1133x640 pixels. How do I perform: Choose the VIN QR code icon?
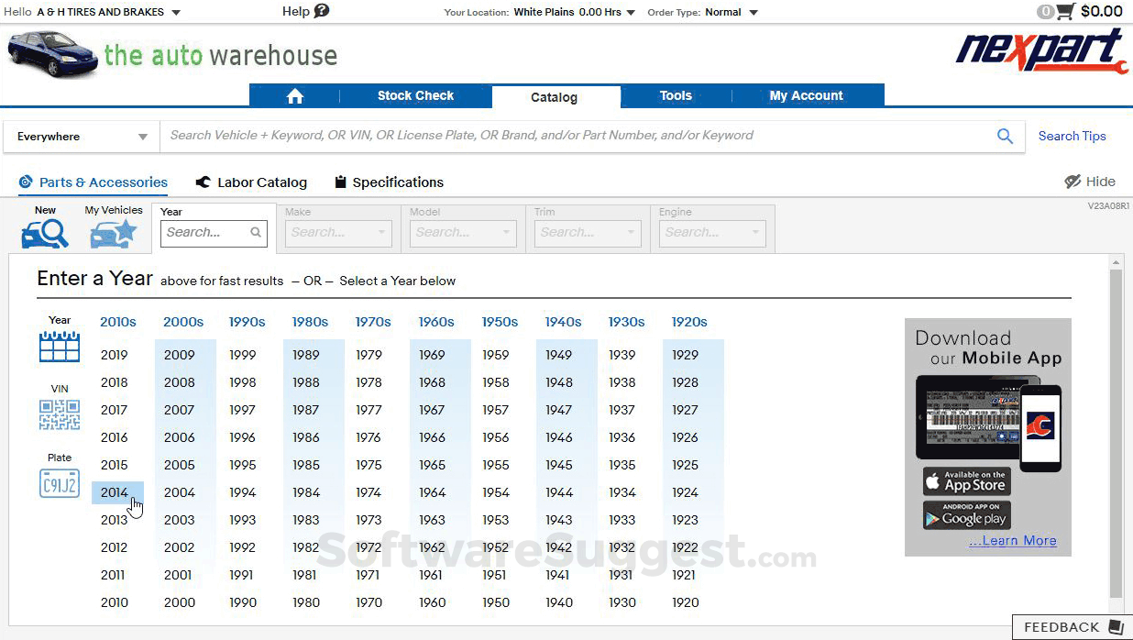coord(60,414)
